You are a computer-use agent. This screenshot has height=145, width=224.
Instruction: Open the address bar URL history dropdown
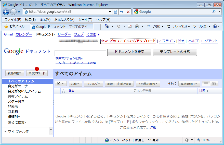tap(110, 12)
